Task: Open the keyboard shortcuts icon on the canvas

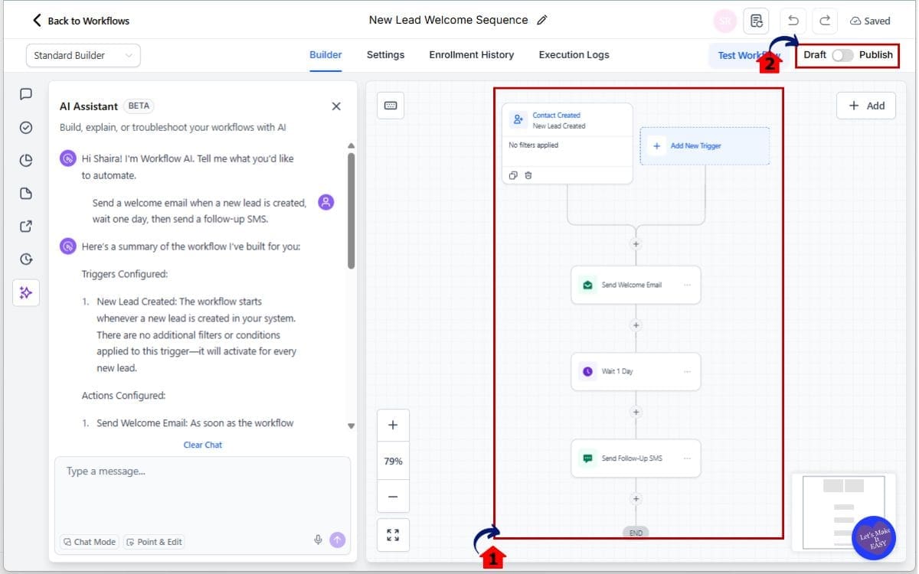Action: click(x=391, y=105)
